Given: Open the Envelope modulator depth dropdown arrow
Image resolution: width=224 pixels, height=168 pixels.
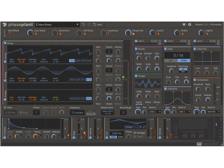Looking at the screenshot, I should (67, 120).
